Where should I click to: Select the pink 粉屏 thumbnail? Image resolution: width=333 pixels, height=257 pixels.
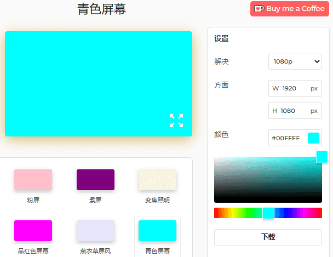pos(33,180)
